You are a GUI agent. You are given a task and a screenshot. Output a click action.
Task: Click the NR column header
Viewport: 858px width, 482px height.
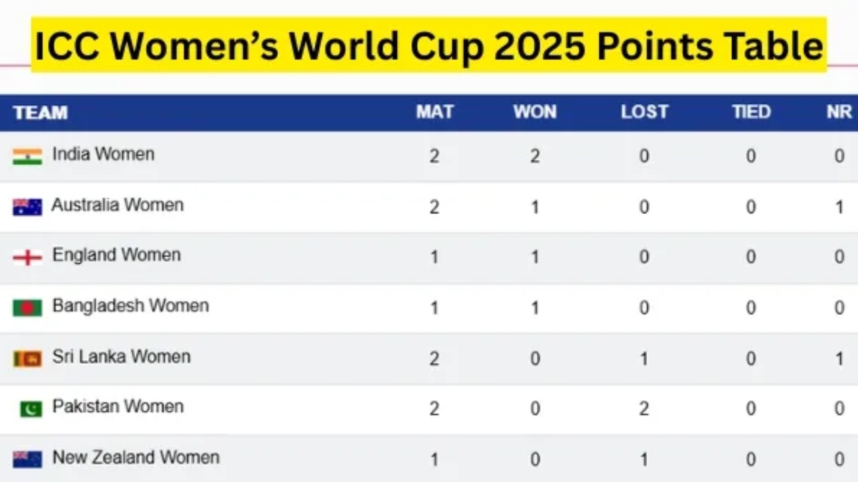click(x=839, y=112)
